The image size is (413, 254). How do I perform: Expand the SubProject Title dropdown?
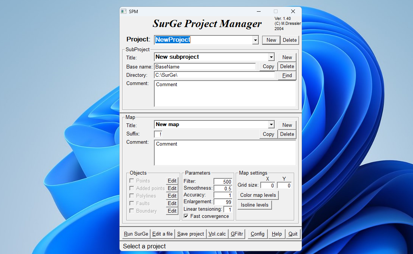pyautogui.click(x=271, y=57)
